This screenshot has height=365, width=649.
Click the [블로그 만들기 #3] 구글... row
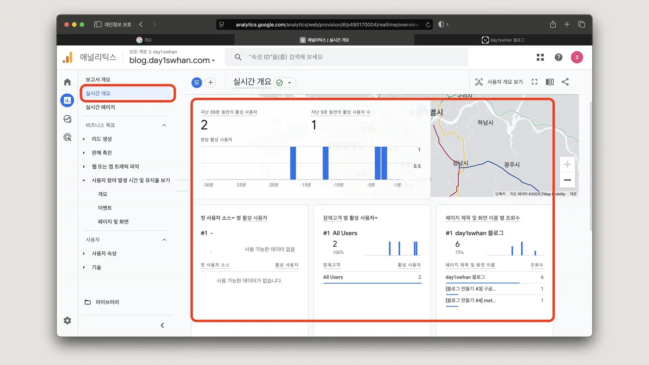pyautogui.click(x=495, y=289)
